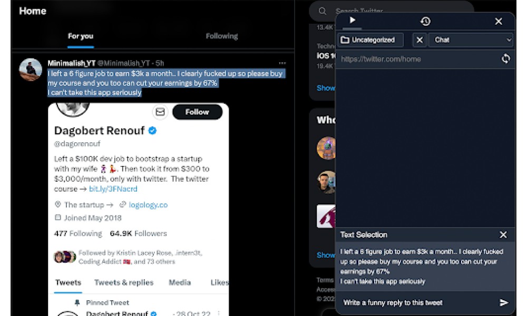The width and height of the screenshot is (527, 316).
Task: Focus the 'Write a funny reply' prompt field
Action: tap(418, 303)
